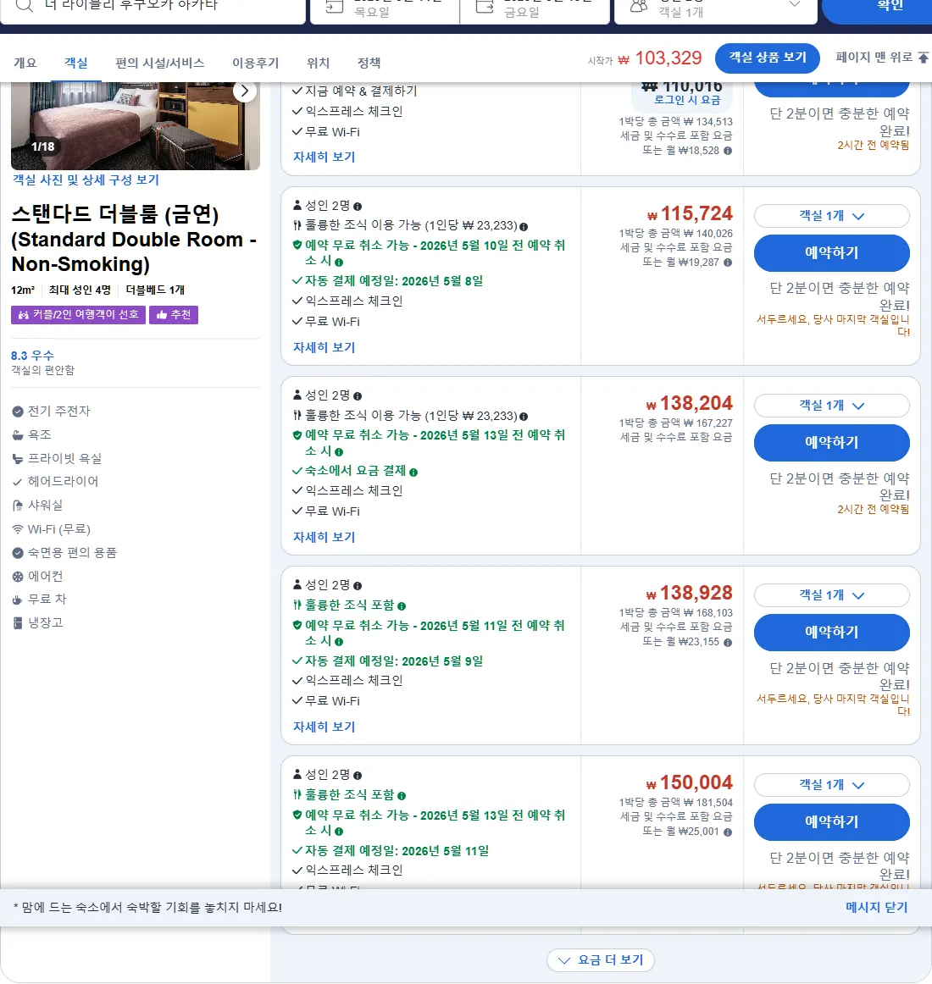Click 예약하기 for the 138,928 rate
Viewport: 932px width, 984px height.
831,633
